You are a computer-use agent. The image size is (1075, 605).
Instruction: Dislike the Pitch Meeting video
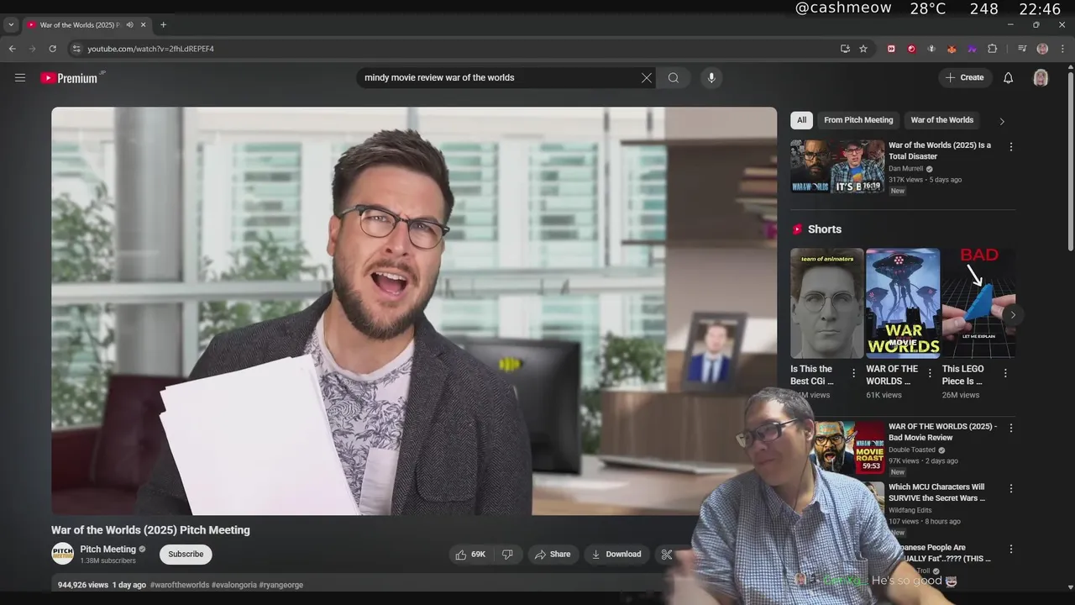(507, 555)
